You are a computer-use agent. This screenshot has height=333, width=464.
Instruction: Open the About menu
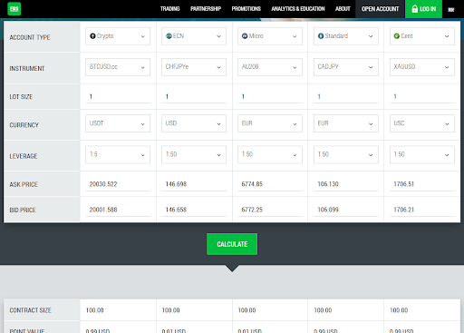(343, 9)
